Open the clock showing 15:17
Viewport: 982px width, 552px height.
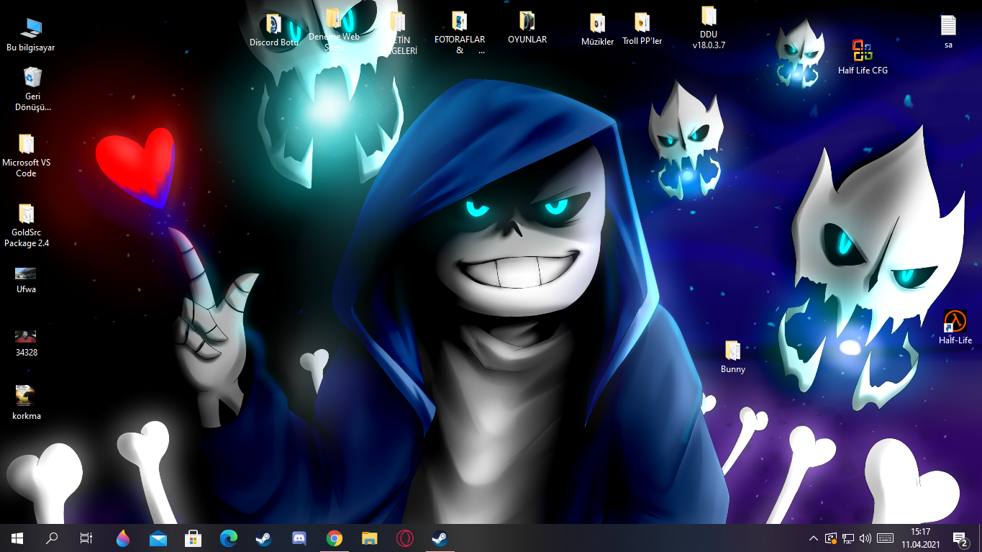(922, 538)
